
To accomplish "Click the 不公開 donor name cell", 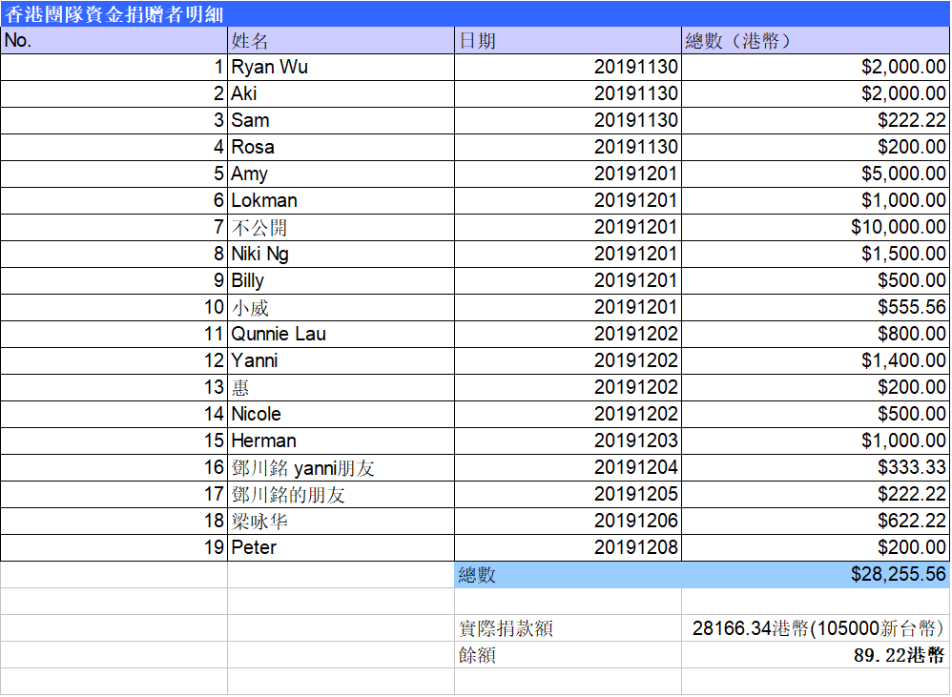I will pyautogui.click(x=341, y=228).
